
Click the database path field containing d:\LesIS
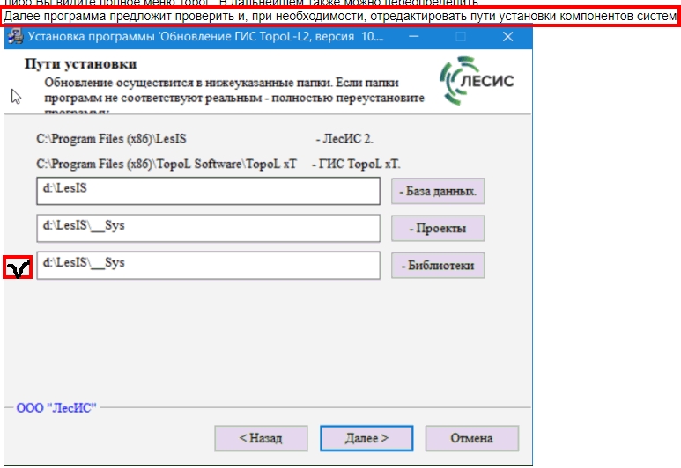pos(209,191)
